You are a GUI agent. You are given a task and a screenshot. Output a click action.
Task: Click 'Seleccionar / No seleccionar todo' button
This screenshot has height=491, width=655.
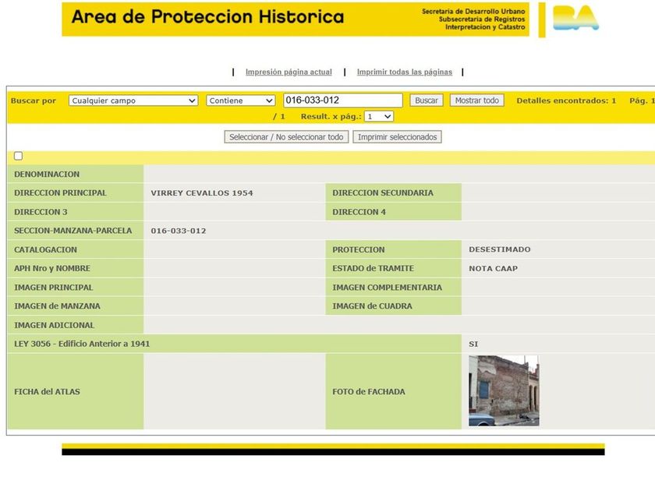[x=286, y=137]
